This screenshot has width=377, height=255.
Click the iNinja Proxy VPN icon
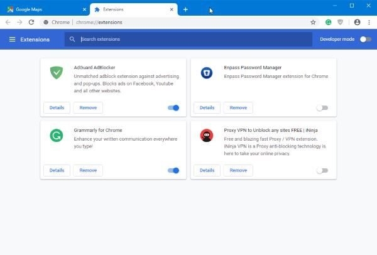click(x=207, y=136)
